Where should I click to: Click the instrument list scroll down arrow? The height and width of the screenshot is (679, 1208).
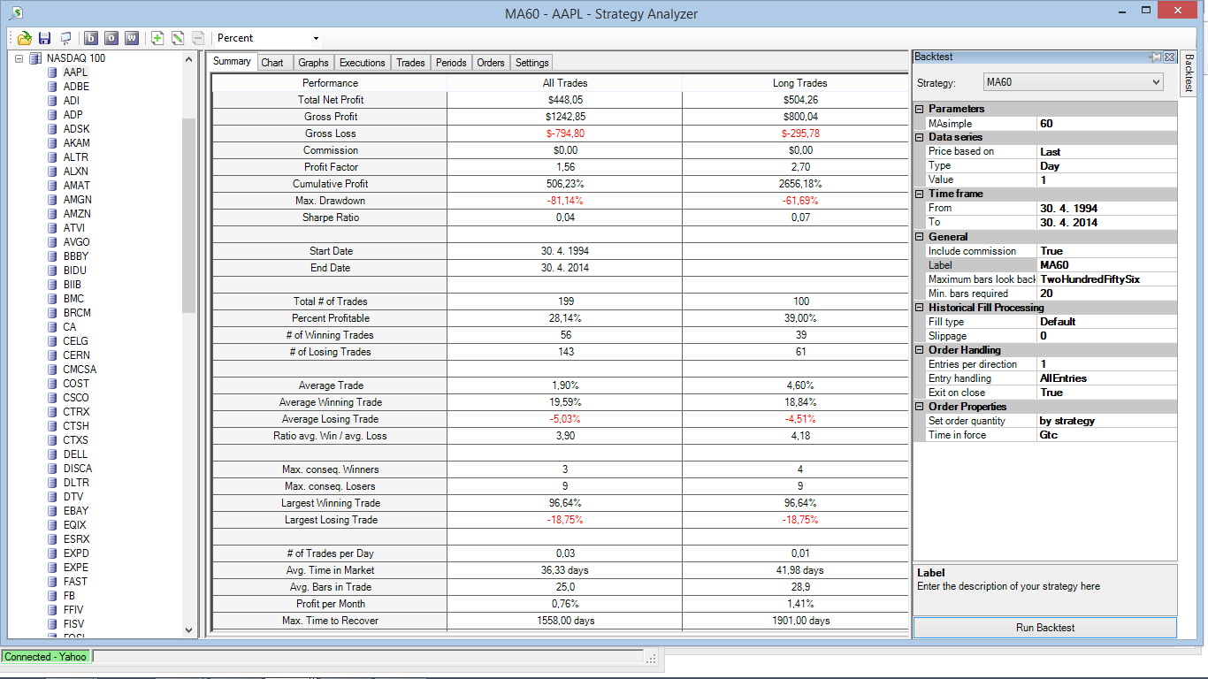coord(188,630)
